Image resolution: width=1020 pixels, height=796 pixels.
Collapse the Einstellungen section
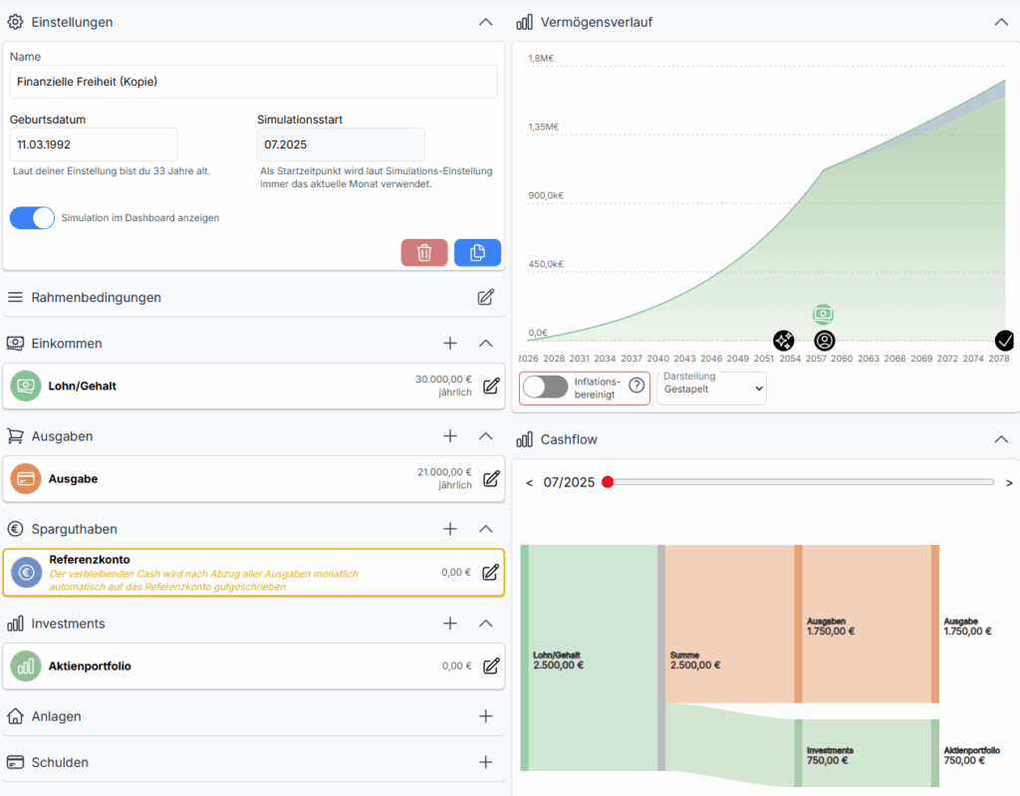pos(486,22)
